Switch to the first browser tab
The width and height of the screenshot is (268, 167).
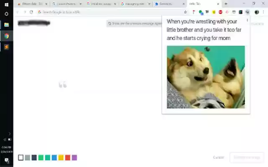[x=32, y=4]
